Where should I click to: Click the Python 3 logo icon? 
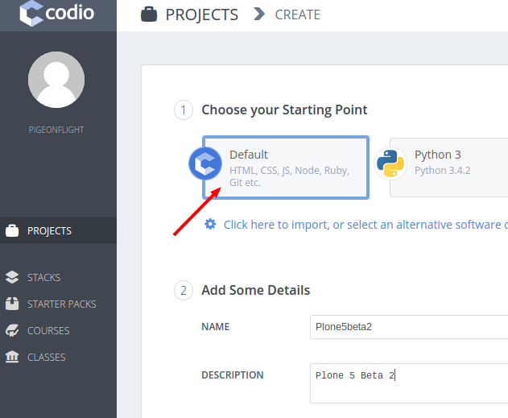(390, 163)
